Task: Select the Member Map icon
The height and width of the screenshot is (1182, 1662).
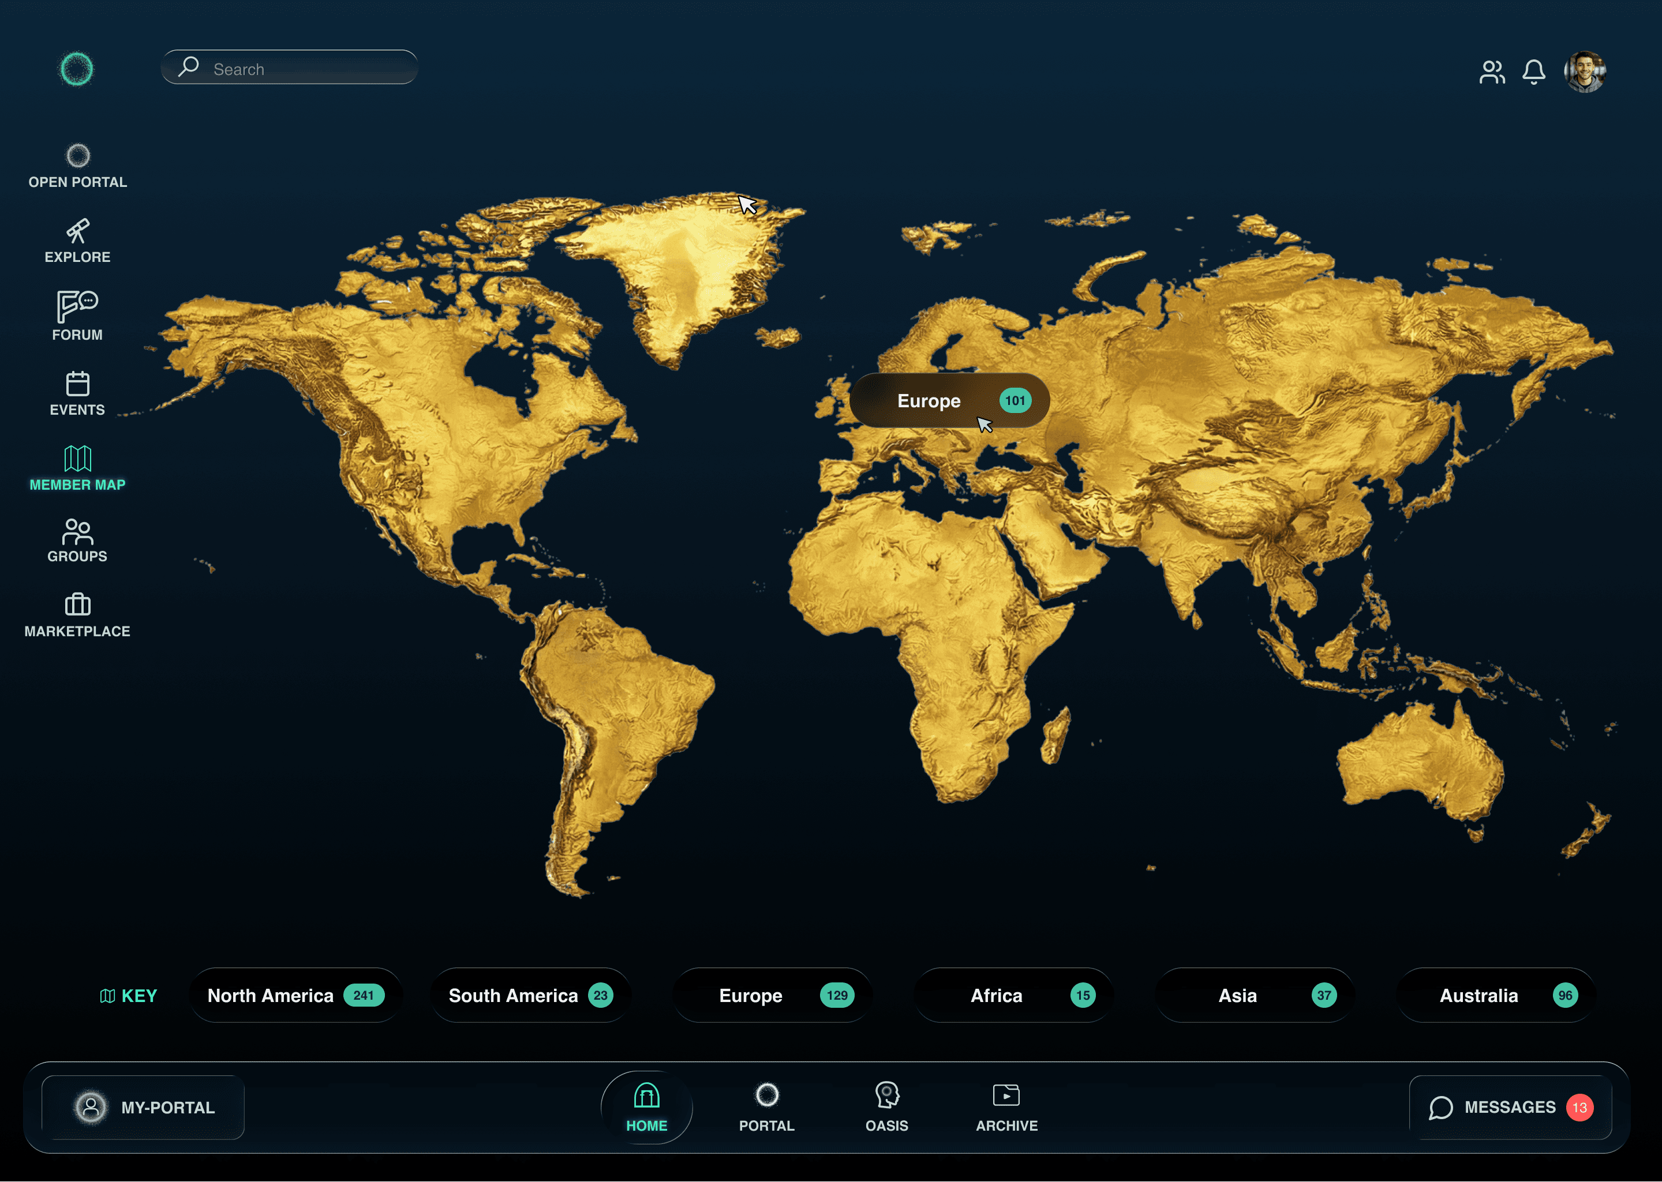Action: [x=77, y=459]
